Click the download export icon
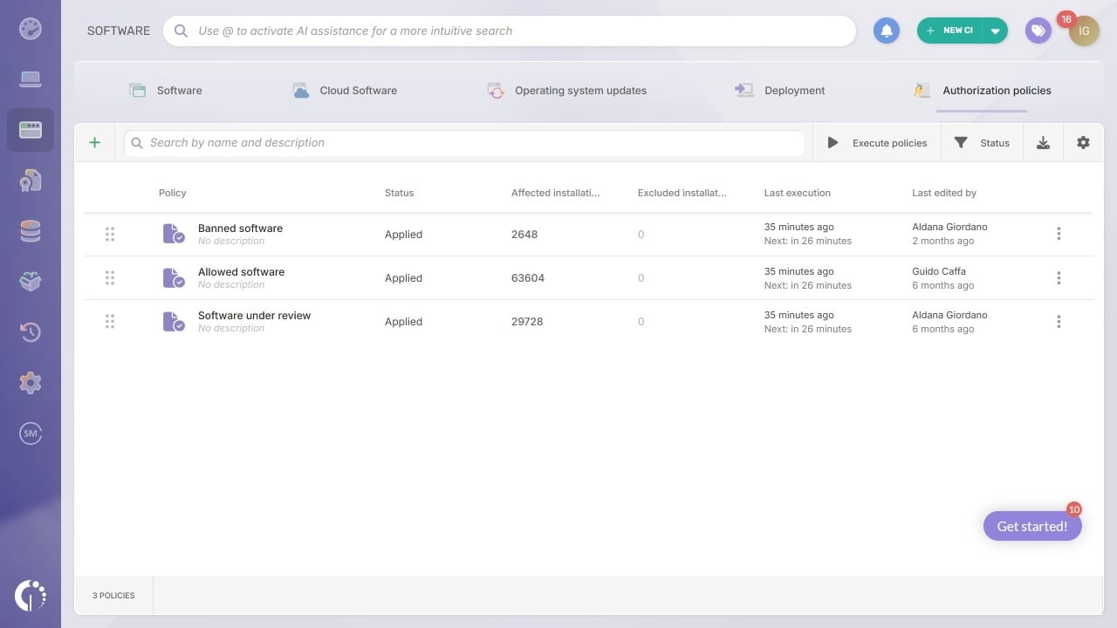 1043,143
